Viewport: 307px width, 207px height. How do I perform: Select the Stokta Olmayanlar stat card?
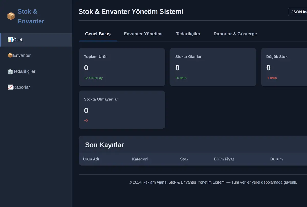[122, 110]
